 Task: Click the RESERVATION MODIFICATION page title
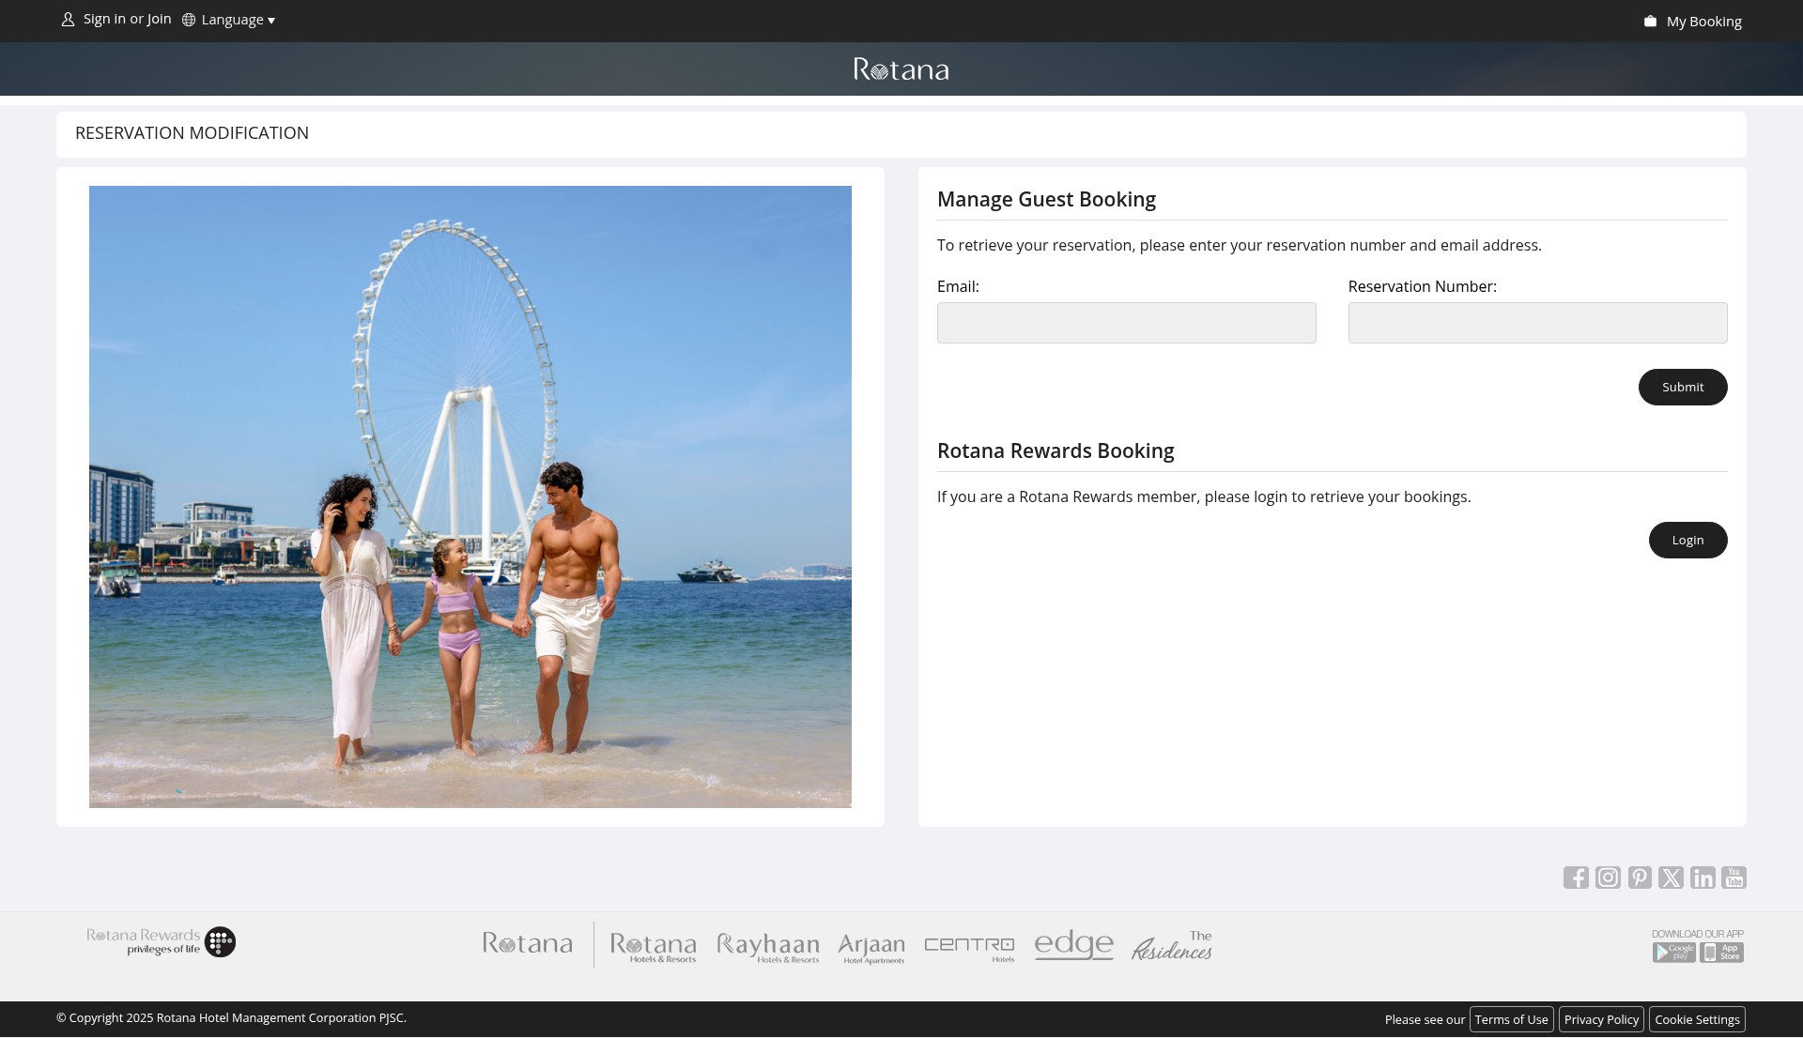[x=192, y=133]
